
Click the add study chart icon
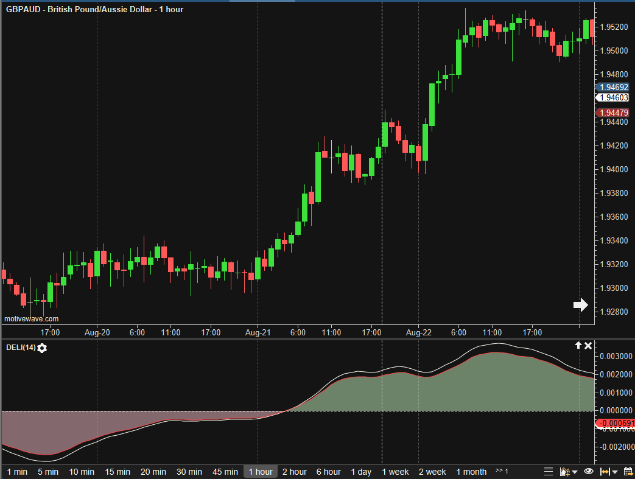(x=564, y=472)
